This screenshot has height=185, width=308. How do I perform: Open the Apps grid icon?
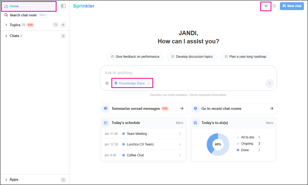pyautogui.click(x=63, y=180)
